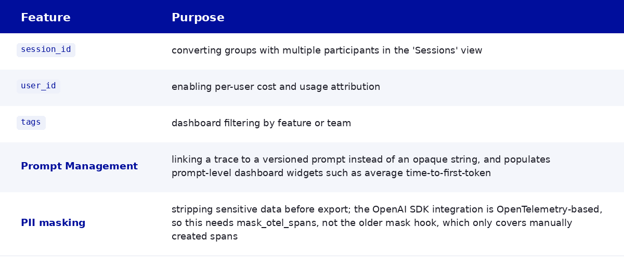Click the mask_otel_spans description paragraph

coord(387,223)
